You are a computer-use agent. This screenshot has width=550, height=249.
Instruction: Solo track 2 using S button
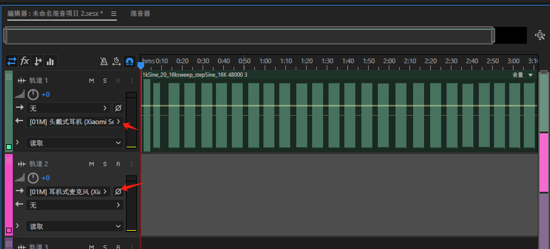tap(105, 164)
